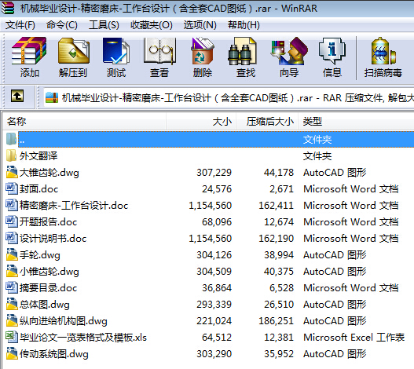Click the 总体图.dwg file icon
The height and width of the screenshot is (369, 414).
12,304
